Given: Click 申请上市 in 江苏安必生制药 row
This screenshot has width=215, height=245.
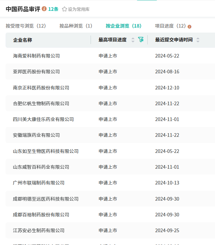Looking at the screenshot, I should click(108, 231).
